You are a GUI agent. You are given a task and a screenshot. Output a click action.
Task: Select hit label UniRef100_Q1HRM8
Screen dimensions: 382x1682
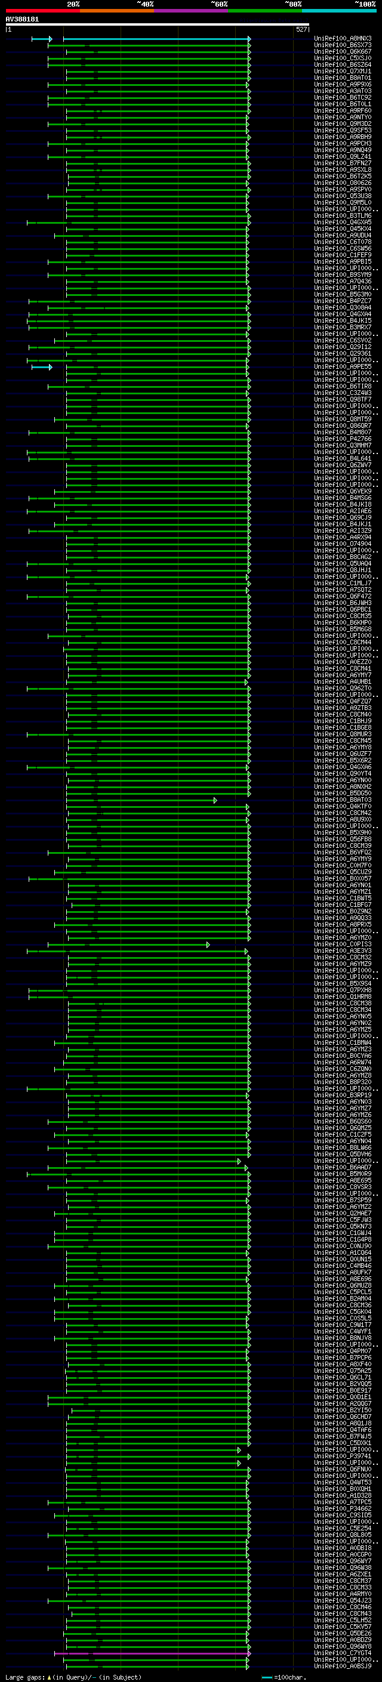[343, 997]
